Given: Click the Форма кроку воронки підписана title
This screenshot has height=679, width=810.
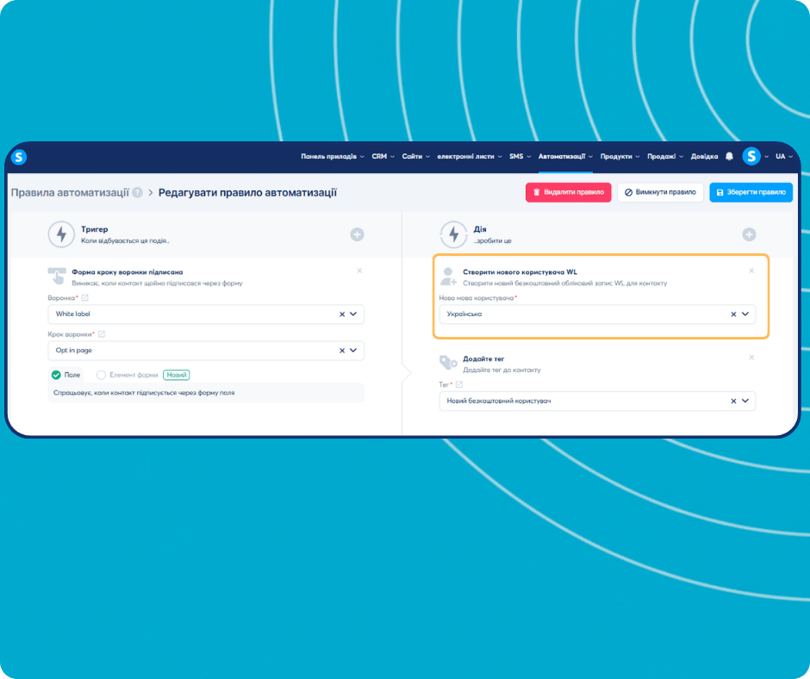Looking at the screenshot, I should (x=127, y=271).
